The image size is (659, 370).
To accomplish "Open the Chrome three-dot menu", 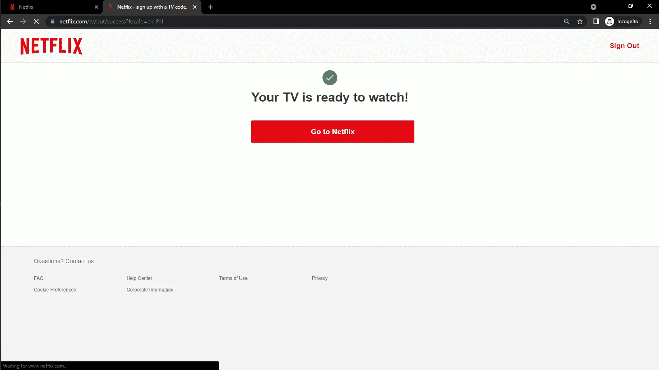I will (650, 21).
